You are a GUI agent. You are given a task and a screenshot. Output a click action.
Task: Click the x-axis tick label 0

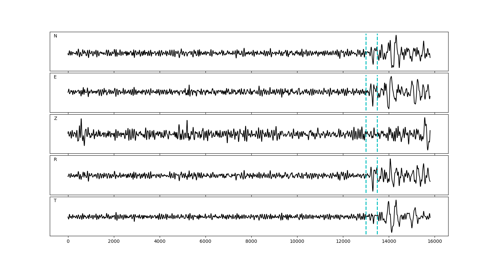68,242
